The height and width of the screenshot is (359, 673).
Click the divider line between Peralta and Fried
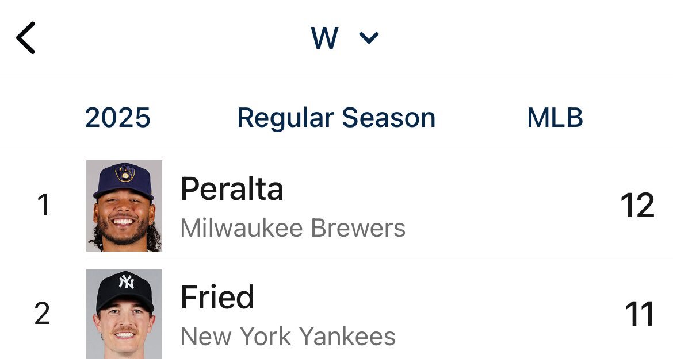(x=380, y=260)
